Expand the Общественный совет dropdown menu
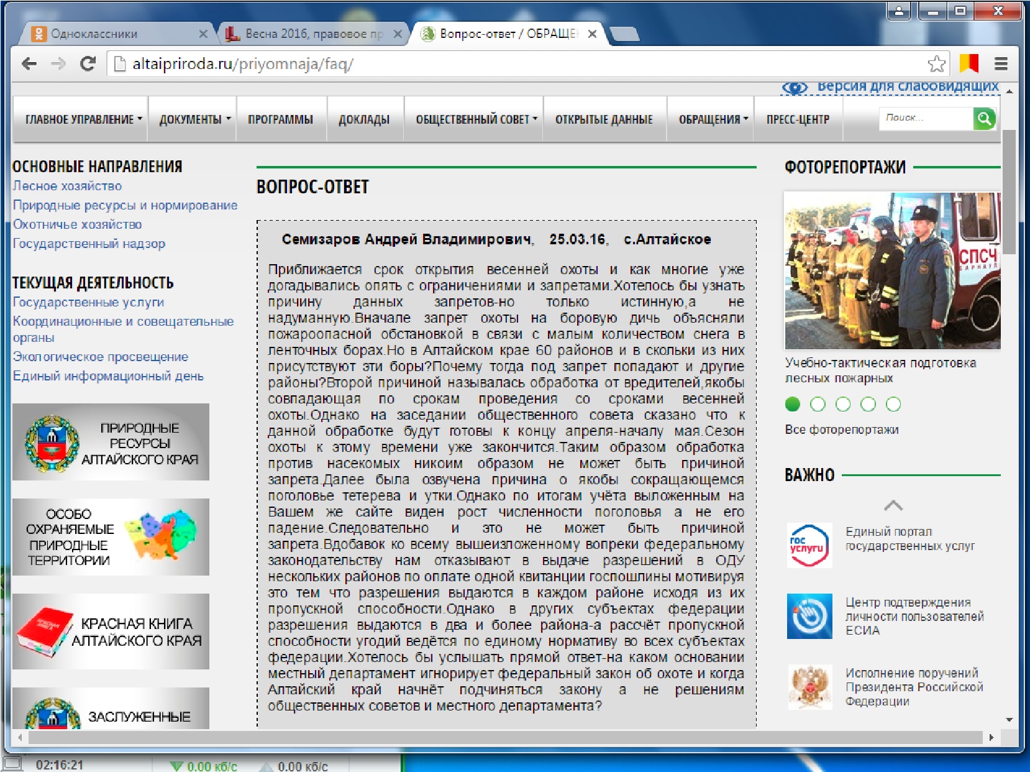The width and height of the screenshot is (1030, 772). 476,119
